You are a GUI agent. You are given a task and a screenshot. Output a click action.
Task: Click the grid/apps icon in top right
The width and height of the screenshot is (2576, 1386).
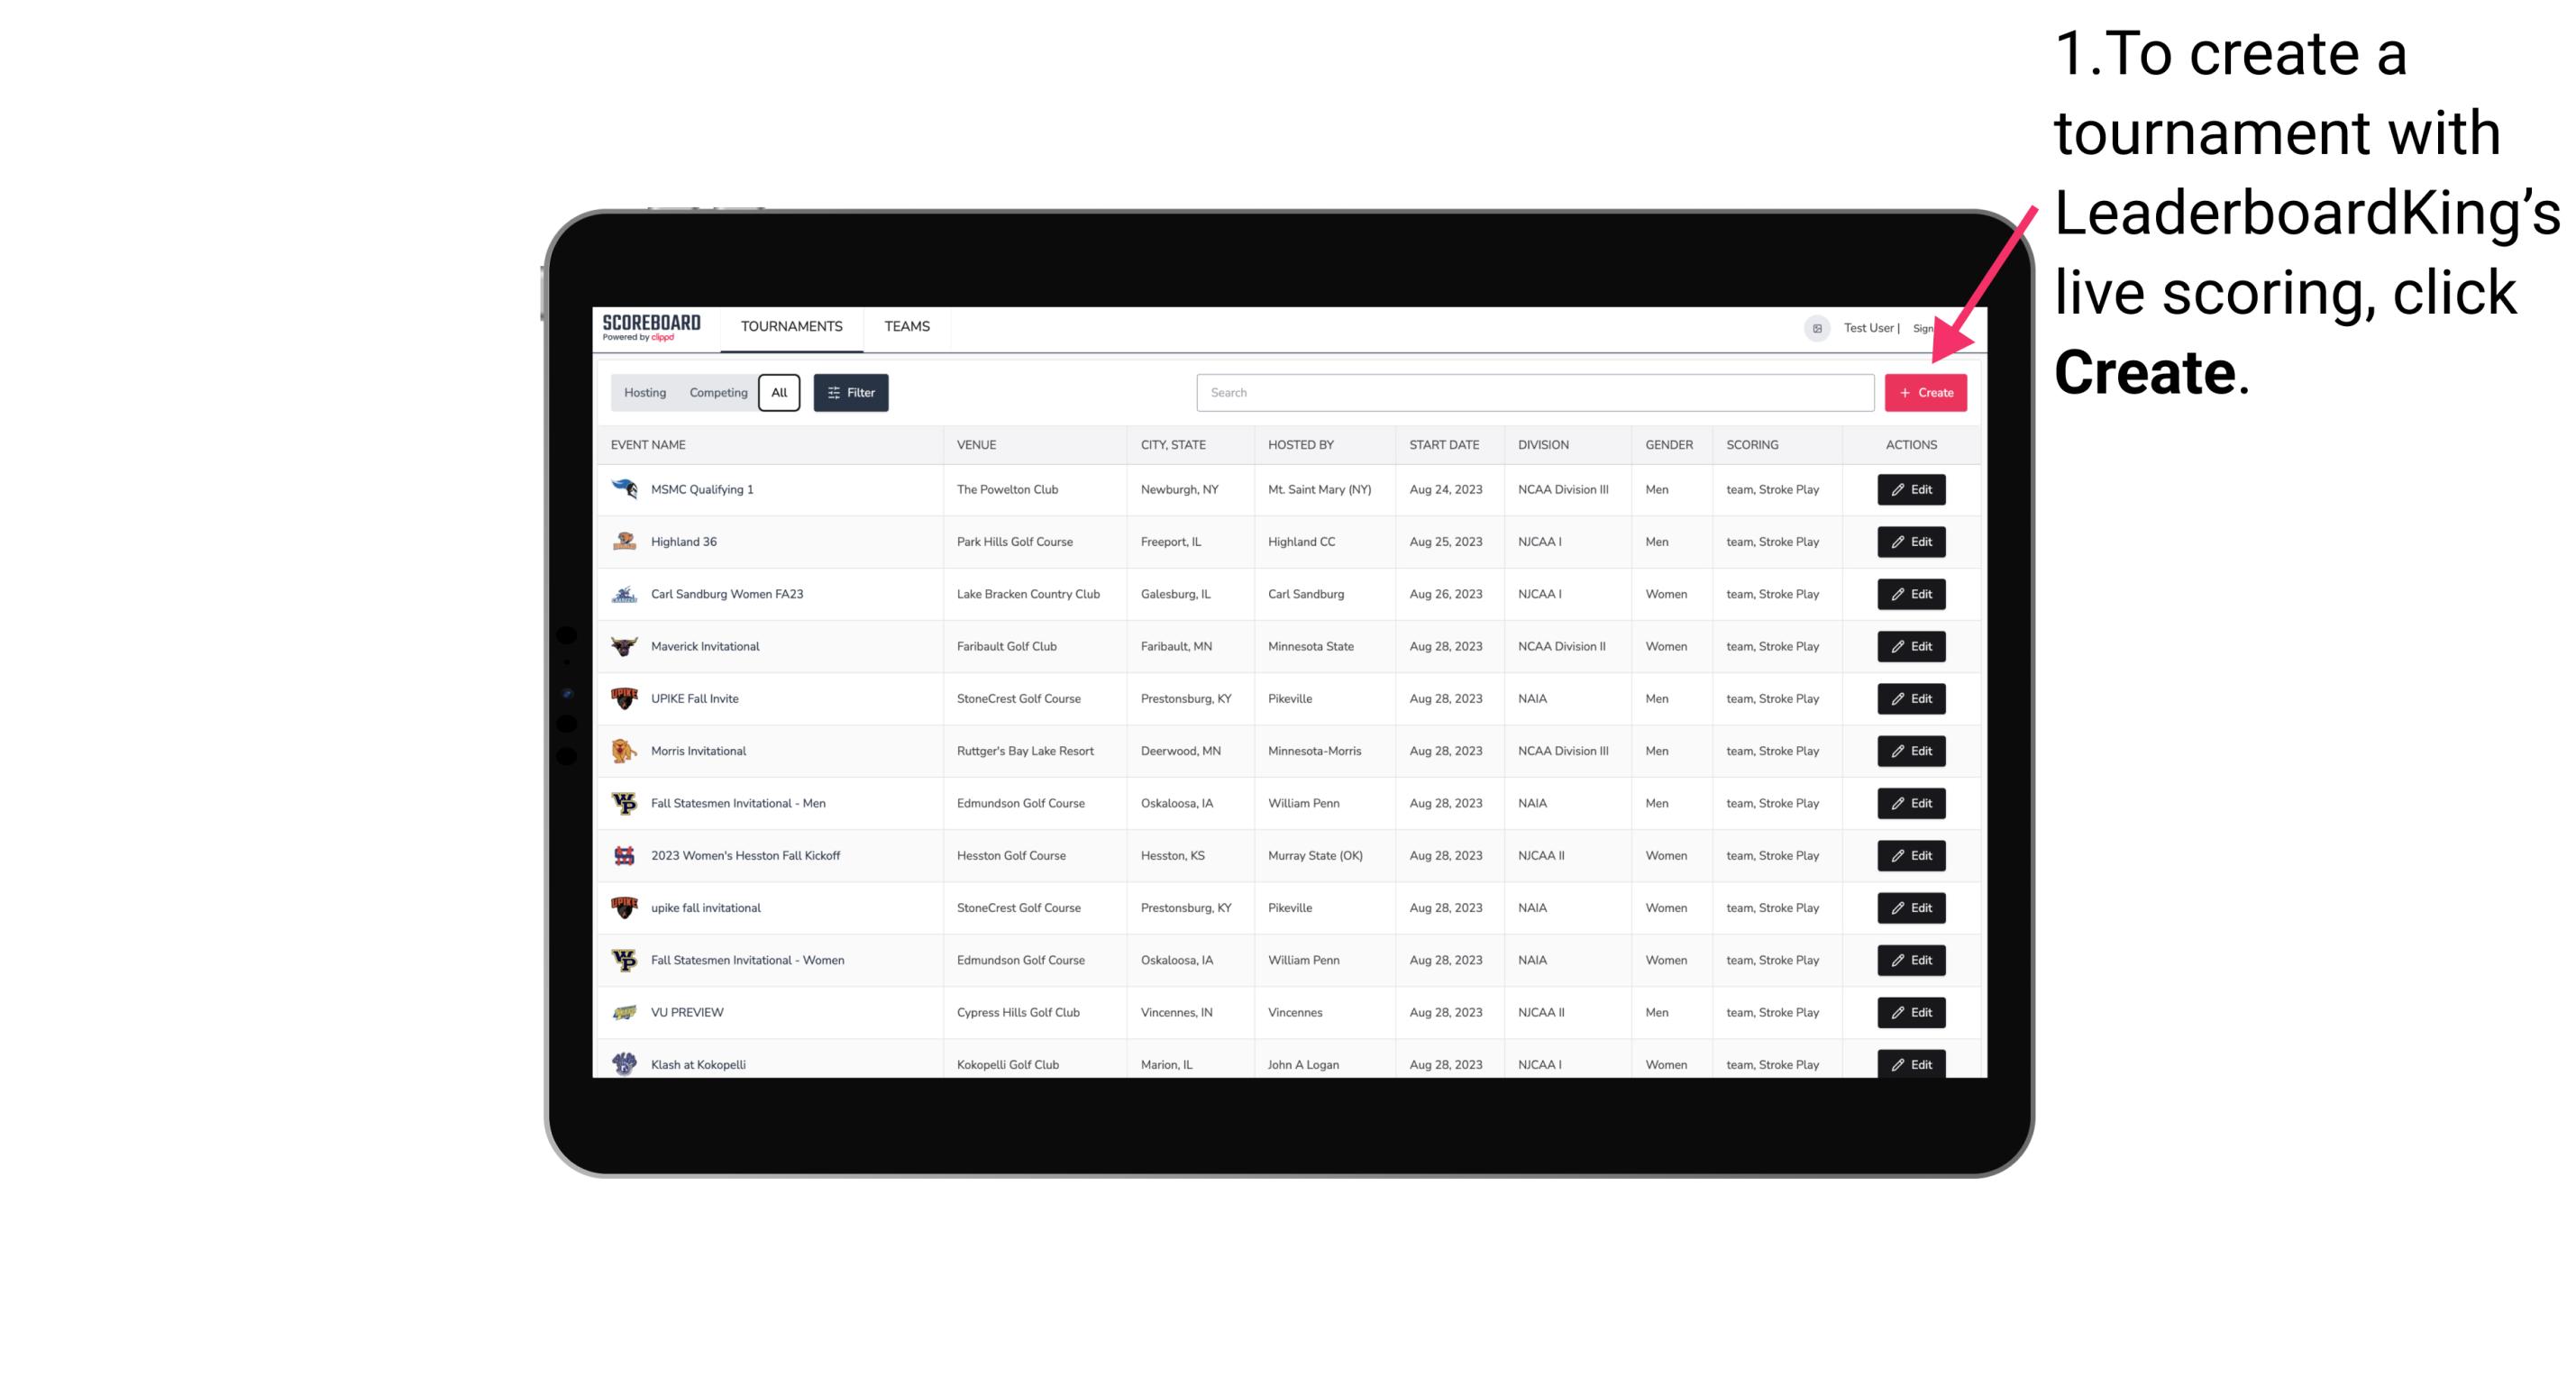[x=1816, y=328]
